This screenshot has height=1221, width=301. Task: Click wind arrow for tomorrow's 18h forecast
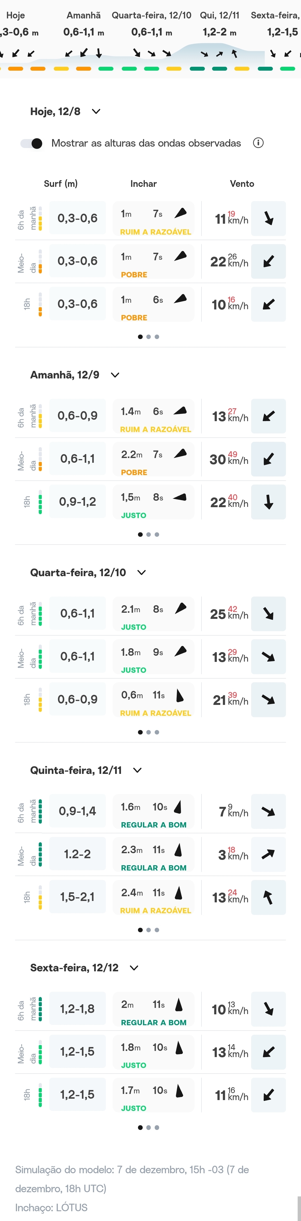coord(268,502)
